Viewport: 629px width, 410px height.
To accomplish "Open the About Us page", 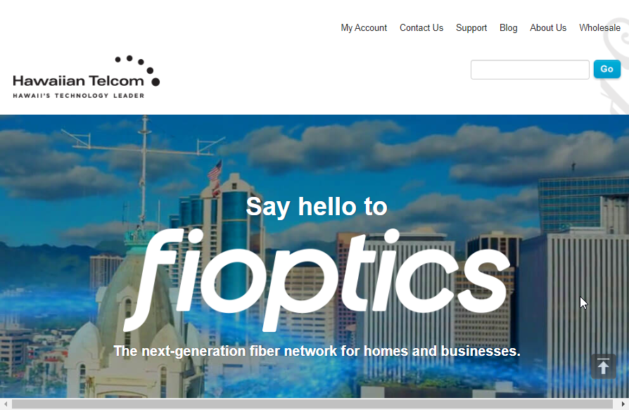I will (x=548, y=27).
